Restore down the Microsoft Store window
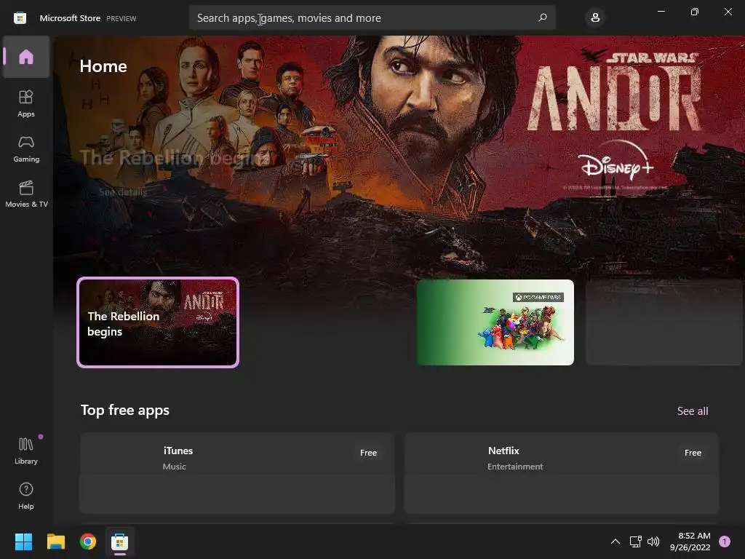The width and height of the screenshot is (745, 559). click(694, 12)
